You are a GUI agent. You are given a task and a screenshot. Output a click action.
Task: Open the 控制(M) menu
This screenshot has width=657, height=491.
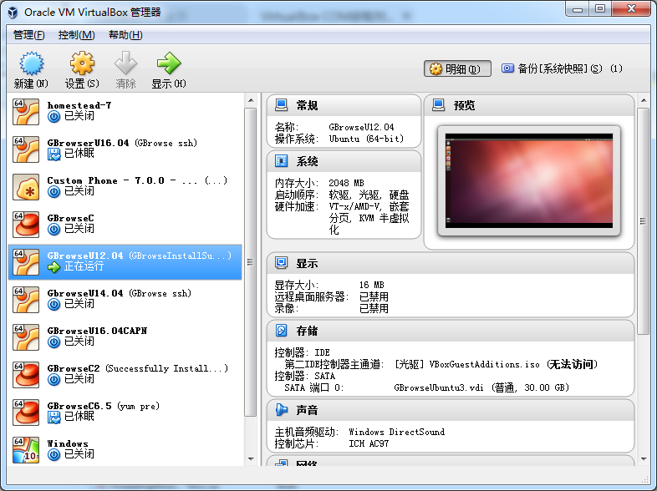click(x=76, y=35)
